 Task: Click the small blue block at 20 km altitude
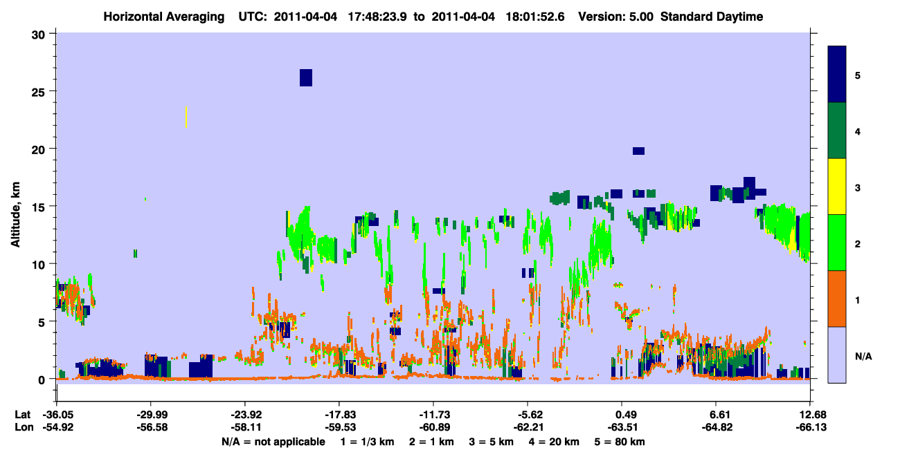tap(638, 151)
